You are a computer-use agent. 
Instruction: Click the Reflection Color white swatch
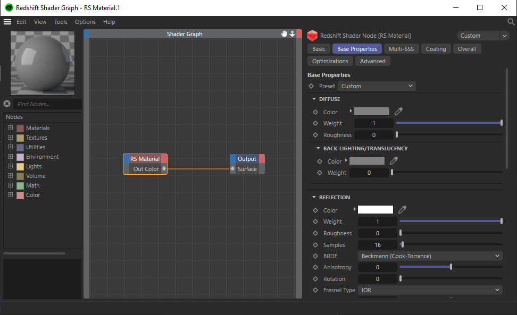(376, 209)
